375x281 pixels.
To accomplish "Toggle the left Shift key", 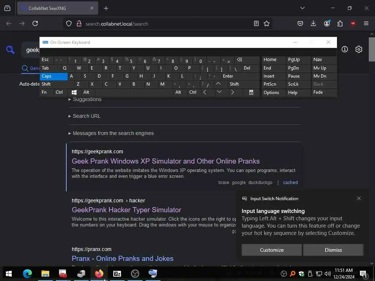I will tap(57, 84).
